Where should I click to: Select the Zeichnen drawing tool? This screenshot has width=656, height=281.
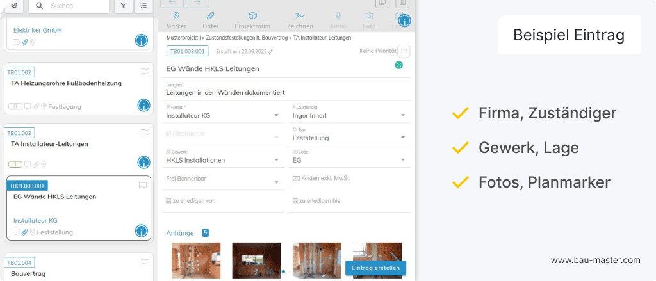300,20
